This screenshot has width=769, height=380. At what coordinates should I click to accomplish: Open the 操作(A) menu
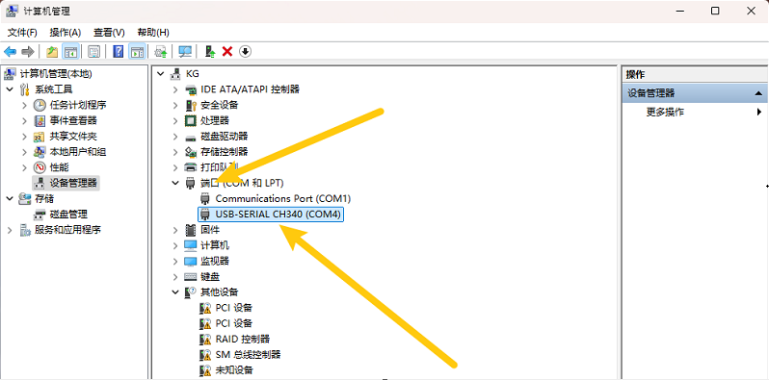66,33
